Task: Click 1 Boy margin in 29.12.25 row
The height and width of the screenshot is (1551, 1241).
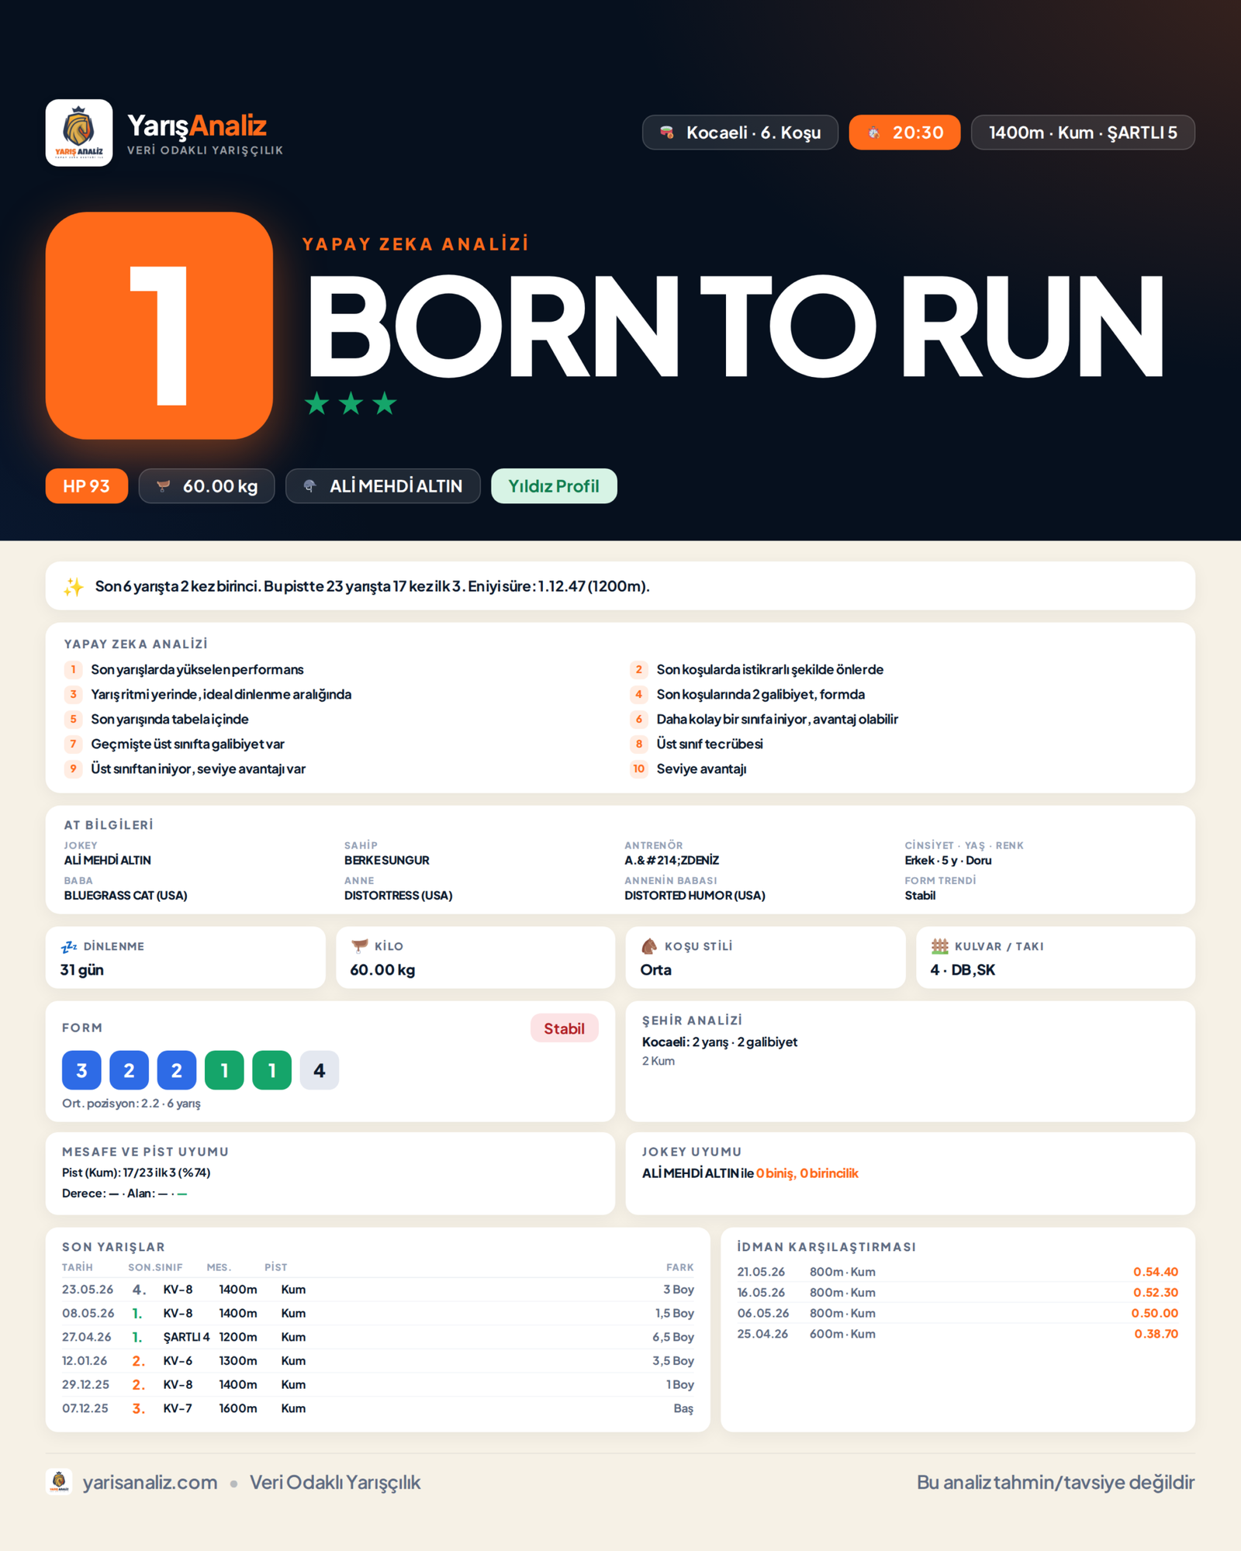Action: click(679, 1384)
